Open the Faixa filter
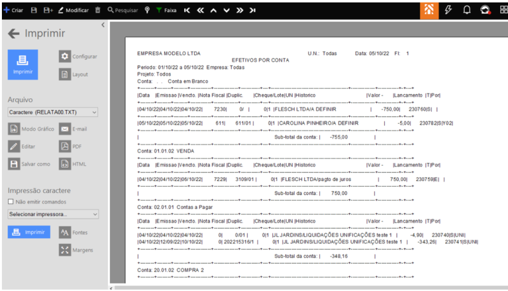 point(166,10)
